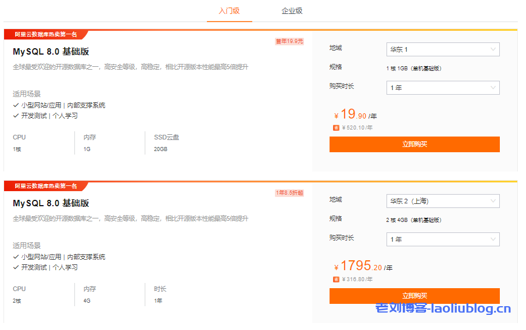The image size is (526, 330).
Task: Click the ¥520.10/年 original price
Action: pyautogui.click(x=357, y=128)
